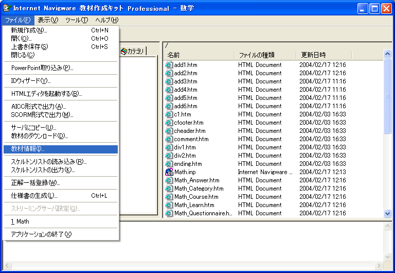Choose AICC形式で出力(A) menu entry
The height and width of the screenshot is (273, 395).
click(x=61, y=107)
